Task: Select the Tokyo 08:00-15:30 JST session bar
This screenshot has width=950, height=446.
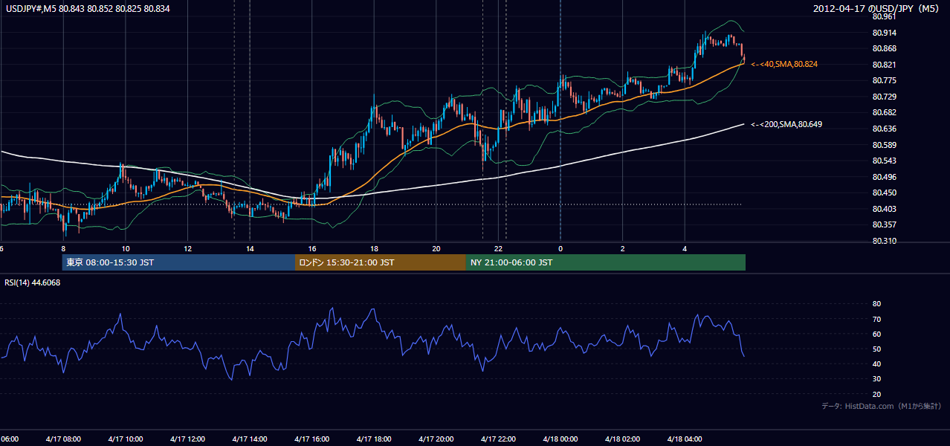Action: [x=178, y=262]
